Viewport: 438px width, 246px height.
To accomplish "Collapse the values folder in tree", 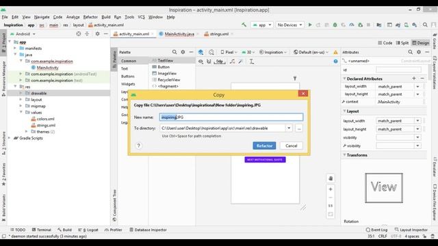I will pos(21,112).
